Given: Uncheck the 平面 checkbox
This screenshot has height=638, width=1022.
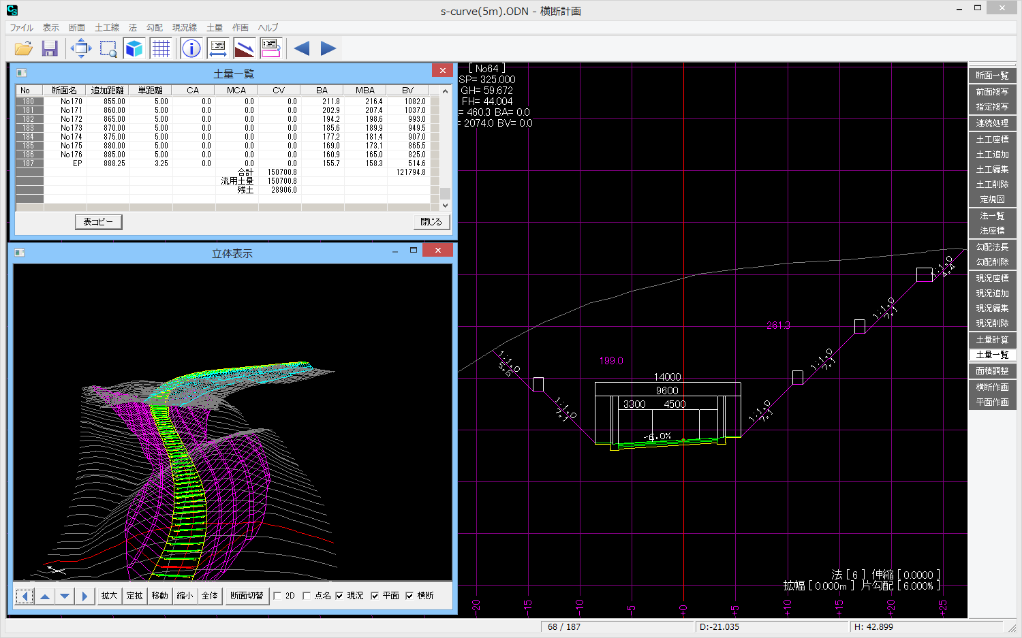Looking at the screenshot, I should coord(375,596).
